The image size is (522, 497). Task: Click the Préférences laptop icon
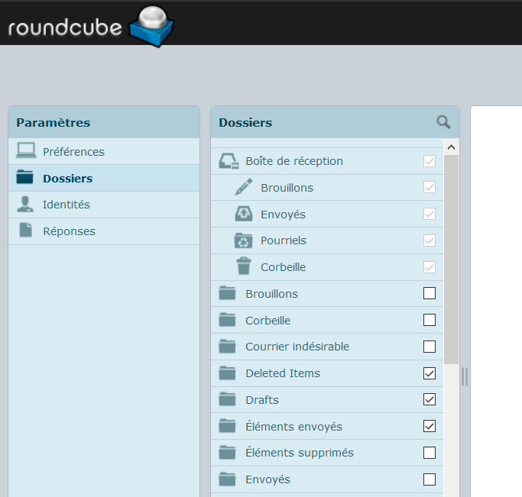26,151
